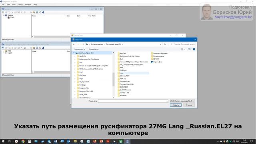Open the Window menu
The image size is (256, 144).
click(x=28, y=4)
